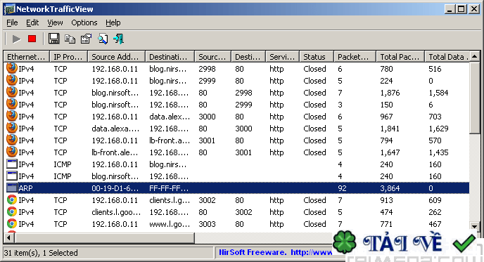Click the horizontal scrollbar thumb

pyautogui.click(x=104, y=237)
